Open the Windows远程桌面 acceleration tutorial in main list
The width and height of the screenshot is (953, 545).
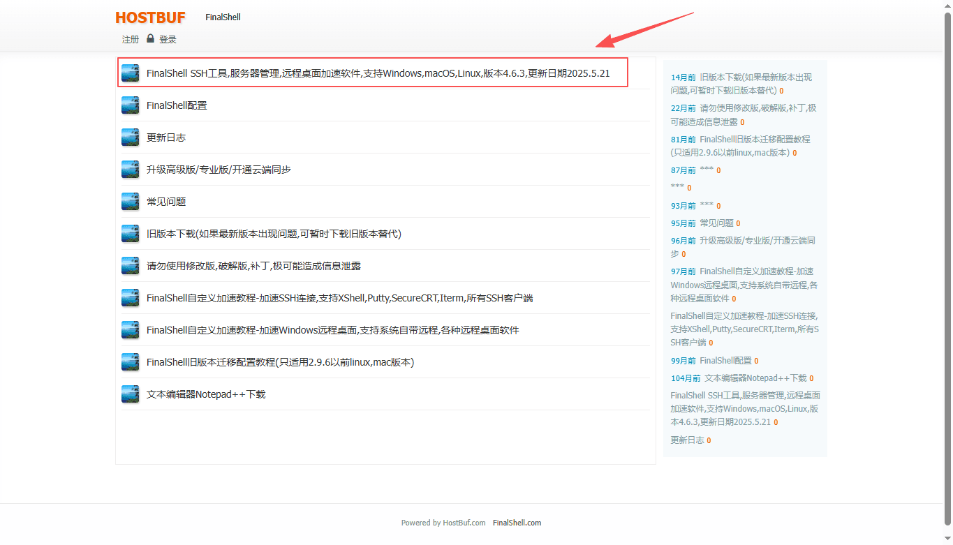pos(332,330)
